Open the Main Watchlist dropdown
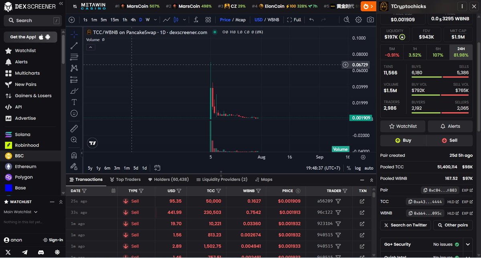 point(20,212)
